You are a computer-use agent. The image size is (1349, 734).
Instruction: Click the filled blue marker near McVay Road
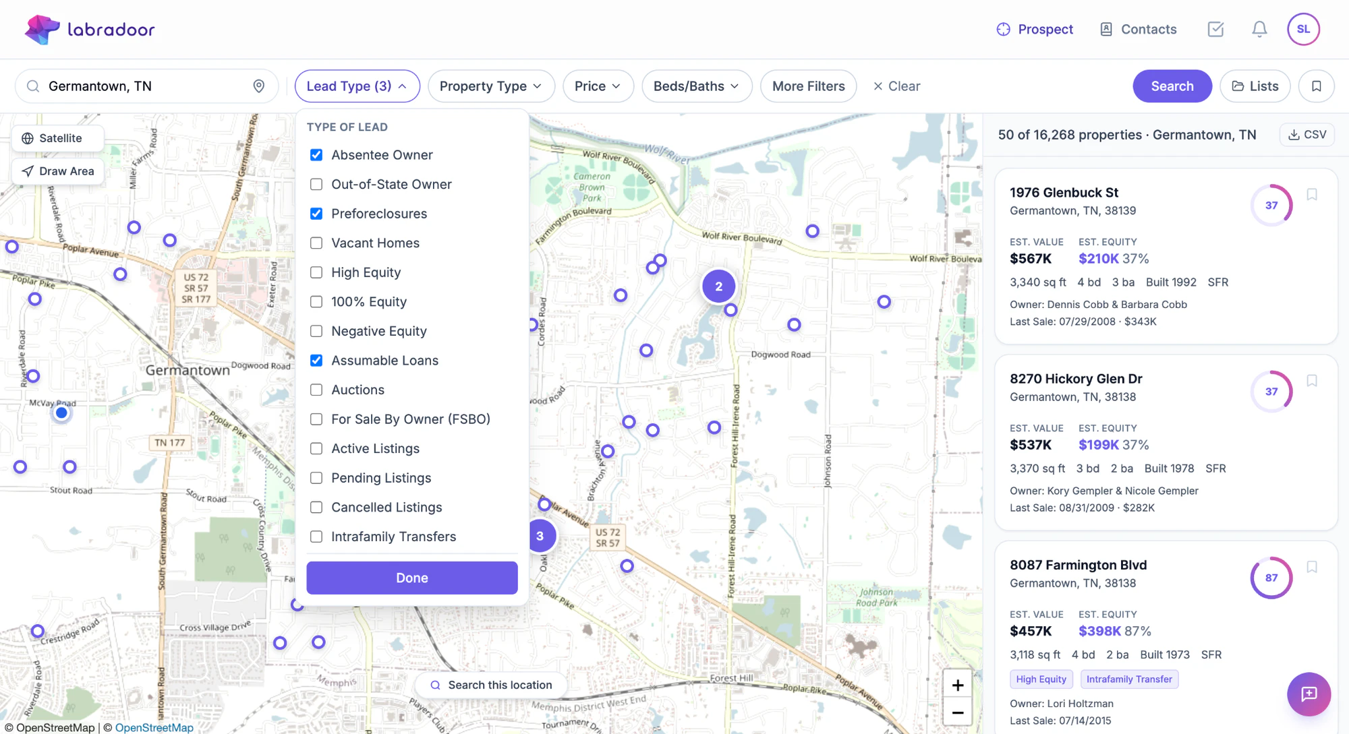coord(61,412)
